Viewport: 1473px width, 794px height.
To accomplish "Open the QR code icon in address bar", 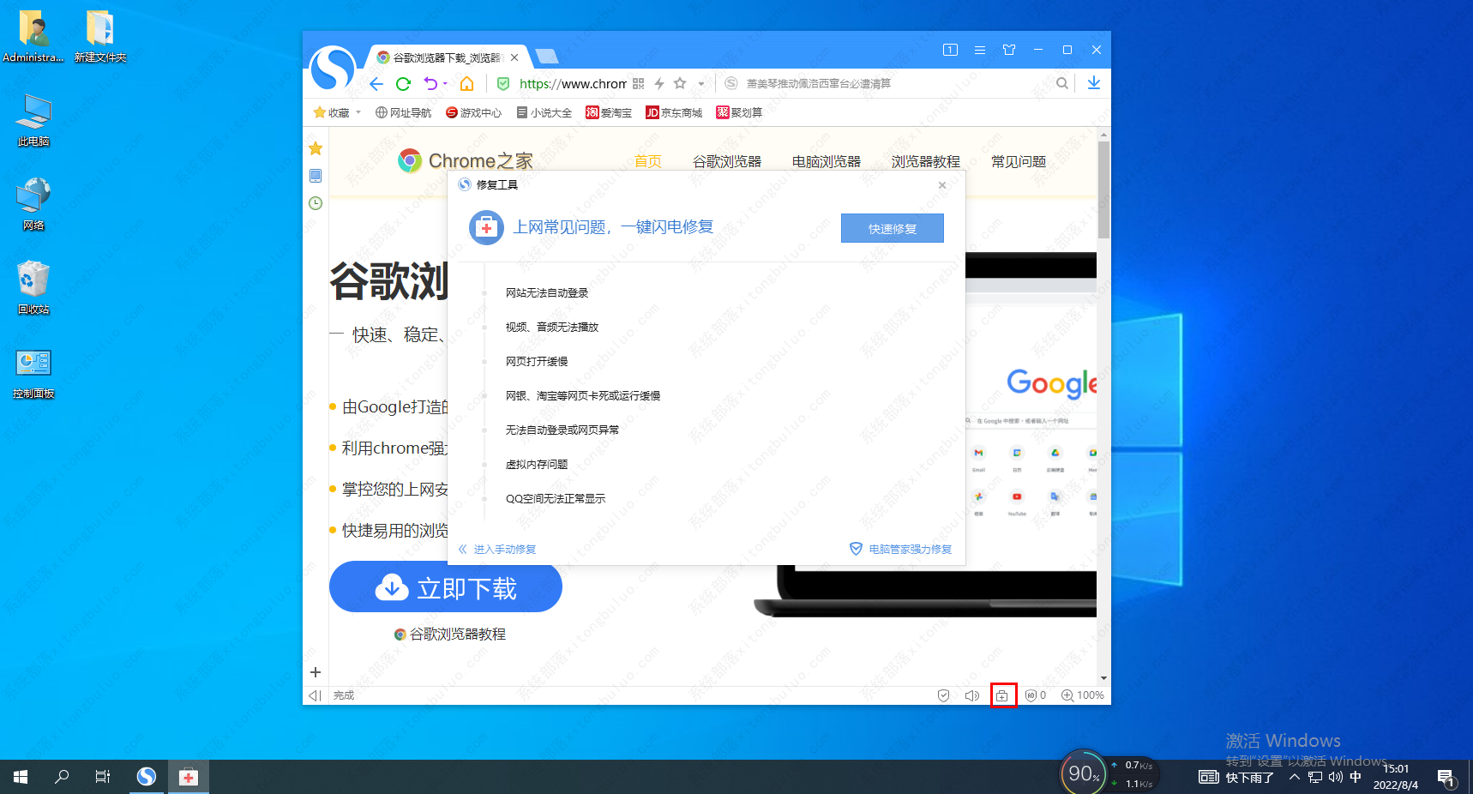I will [638, 83].
